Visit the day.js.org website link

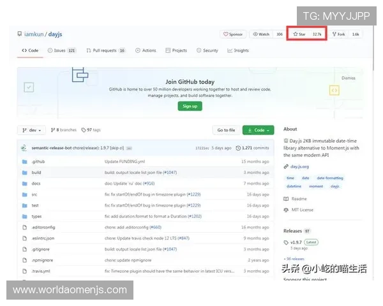[x=299, y=166]
